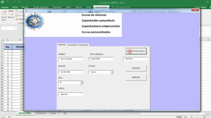Screen dimensions: 211x118
Task: Open the Insertar ribbon tab
Action: coord(25,7)
